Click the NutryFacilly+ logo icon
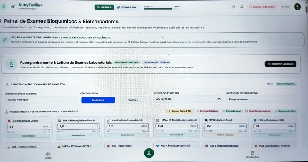The image size is (308, 162). (x=13, y=7)
